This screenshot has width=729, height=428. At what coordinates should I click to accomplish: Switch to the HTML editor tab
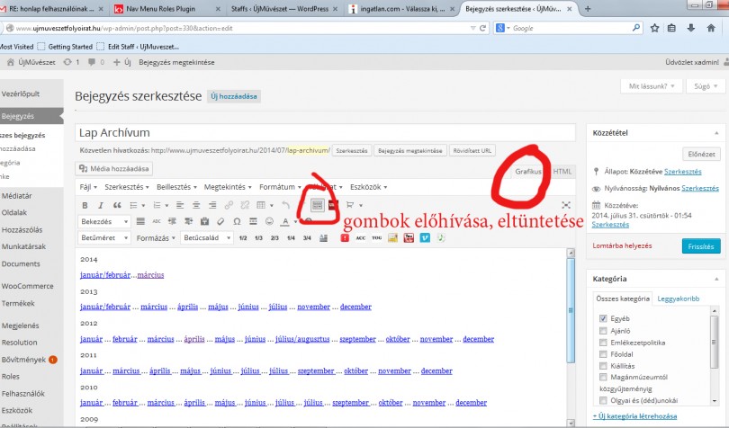point(562,171)
